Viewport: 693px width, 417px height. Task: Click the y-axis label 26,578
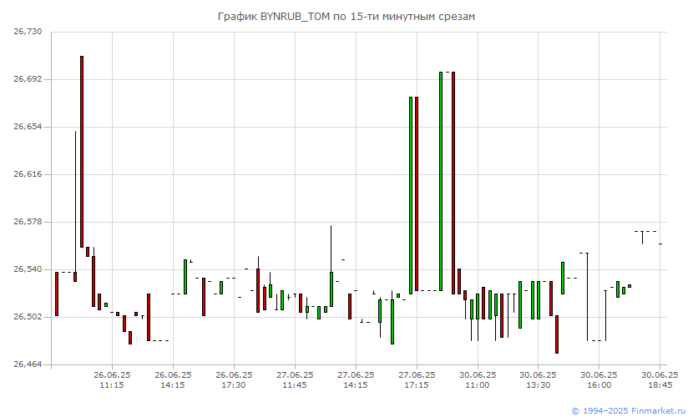coord(28,222)
